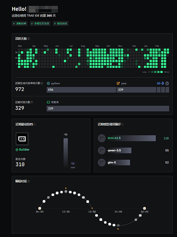Click the 智能体 329 conversation bar
The image size is (177, 237).
[108, 109]
